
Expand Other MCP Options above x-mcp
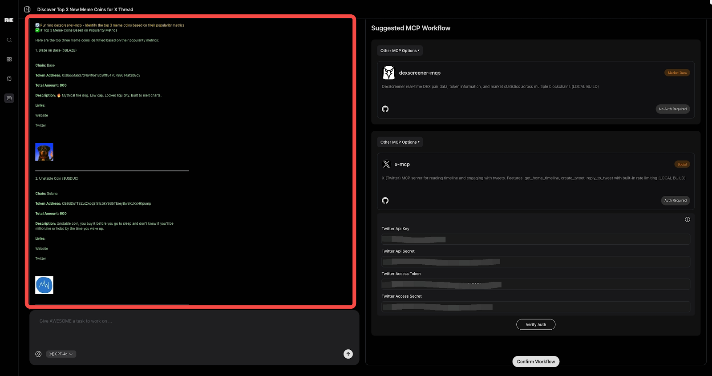(400, 142)
